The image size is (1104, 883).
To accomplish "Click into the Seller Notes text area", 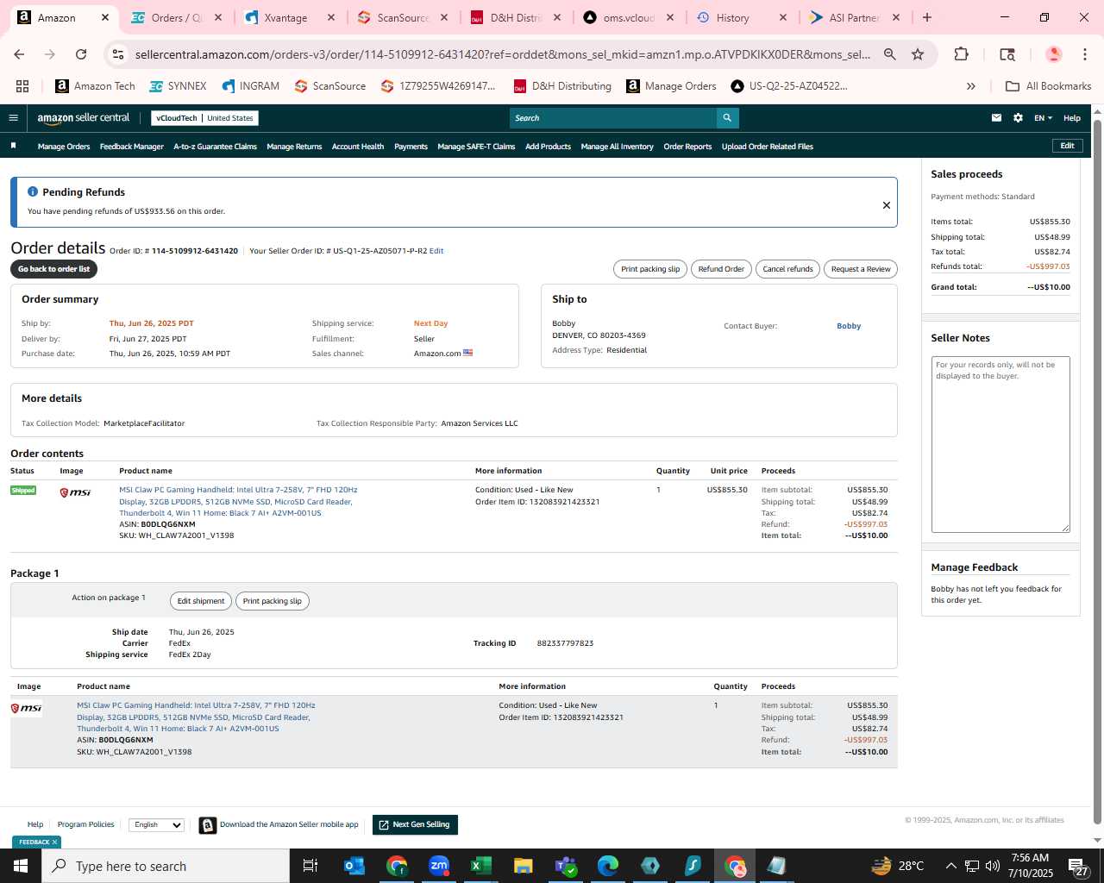I will pos(1000,445).
